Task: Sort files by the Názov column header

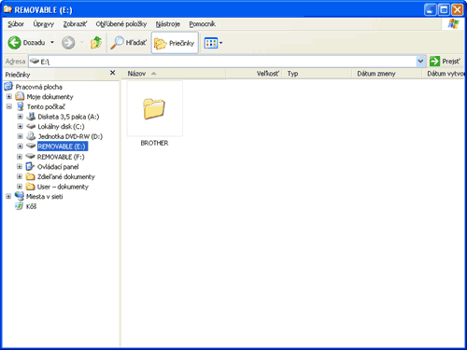Action: [x=176, y=74]
